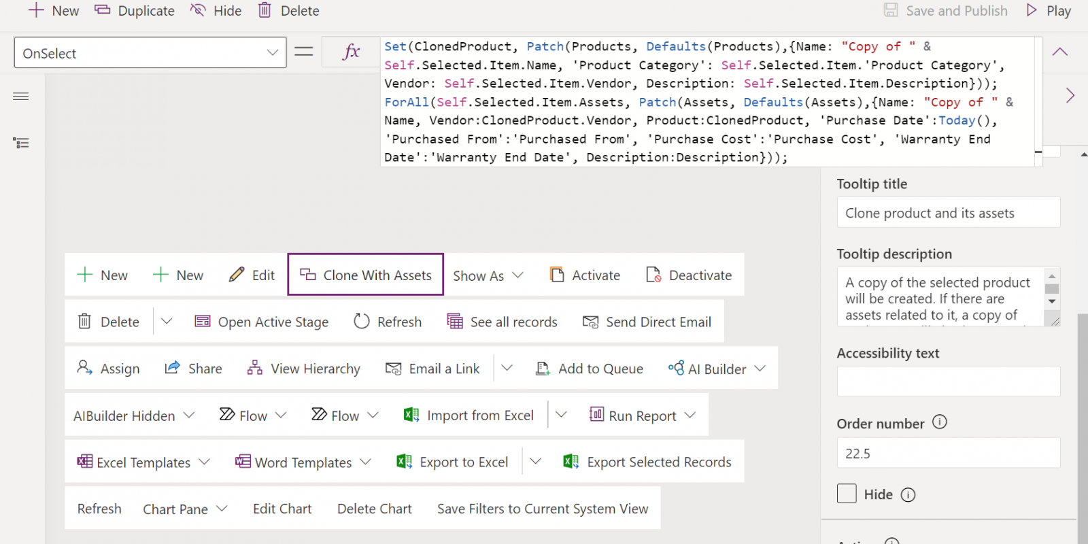Image resolution: width=1088 pixels, height=544 pixels.
Task: Open the tree view icon in left sidebar
Action: click(21, 143)
